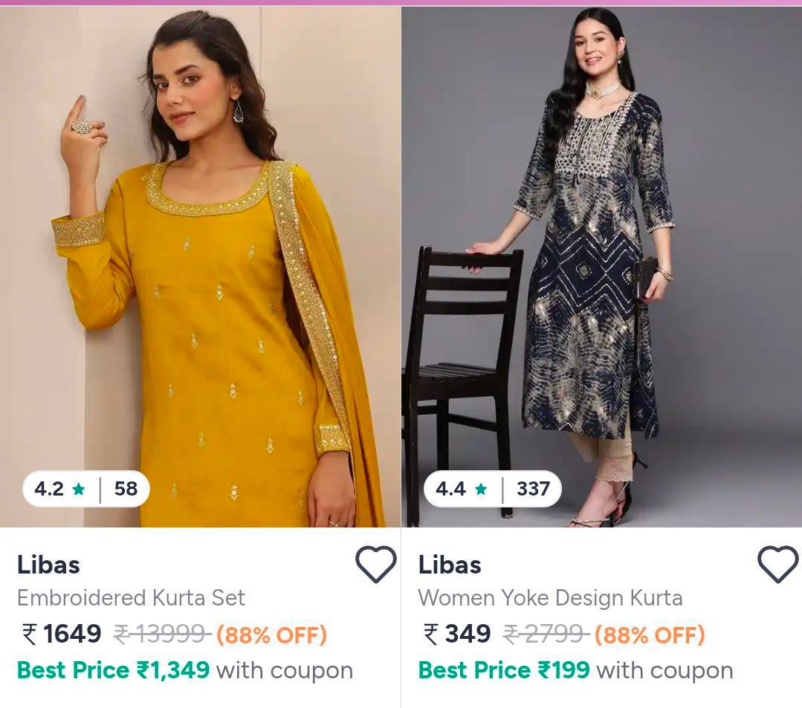
Task: Open the Libas brand above Embroidered Kurta Set
Action: [x=48, y=565]
